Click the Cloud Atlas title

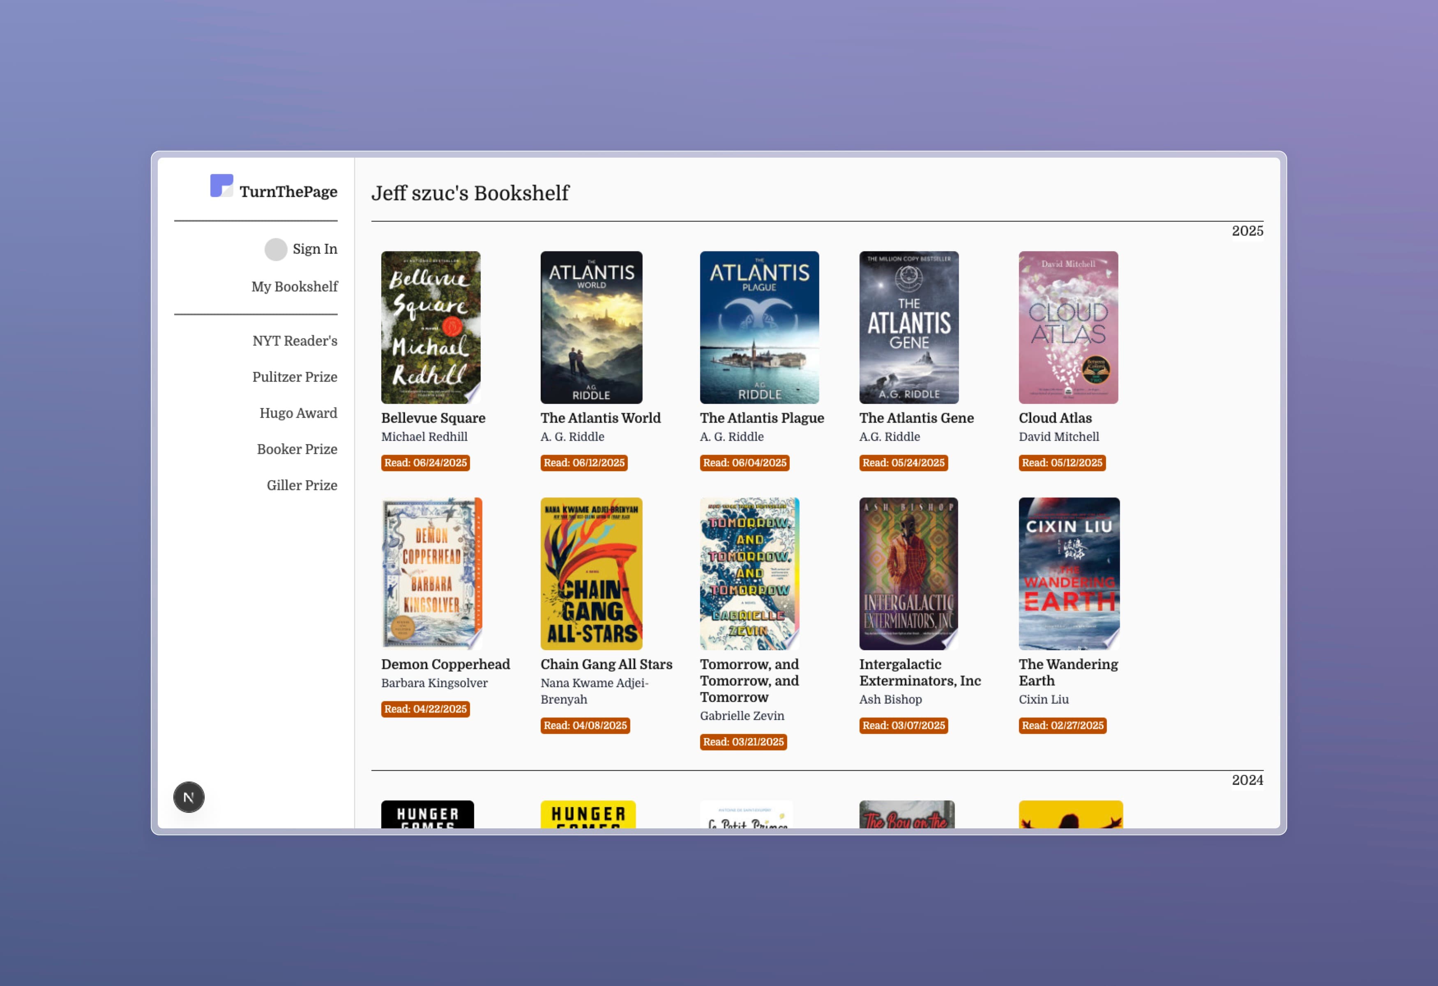[x=1055, y=418]
